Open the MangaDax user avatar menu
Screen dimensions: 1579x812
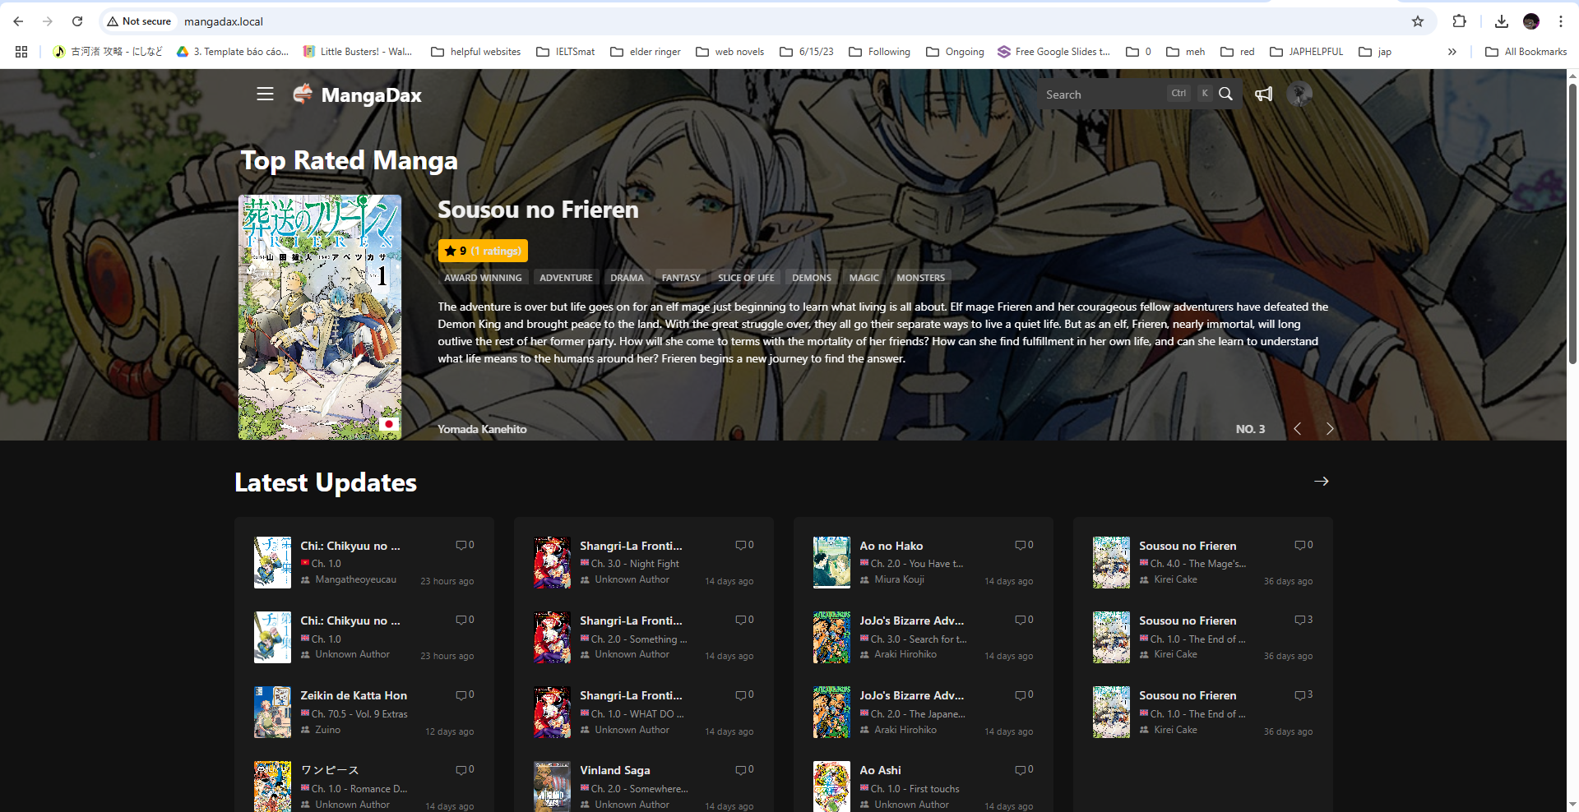[1299, 94]
